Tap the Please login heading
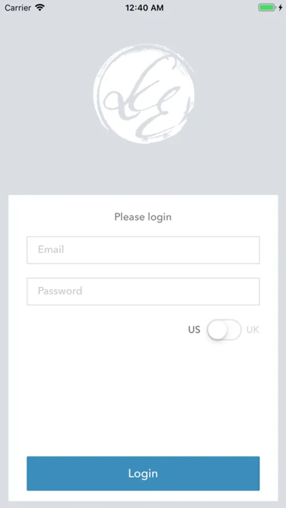The width and height of the screenshot is (286, 508). (143, 217)
